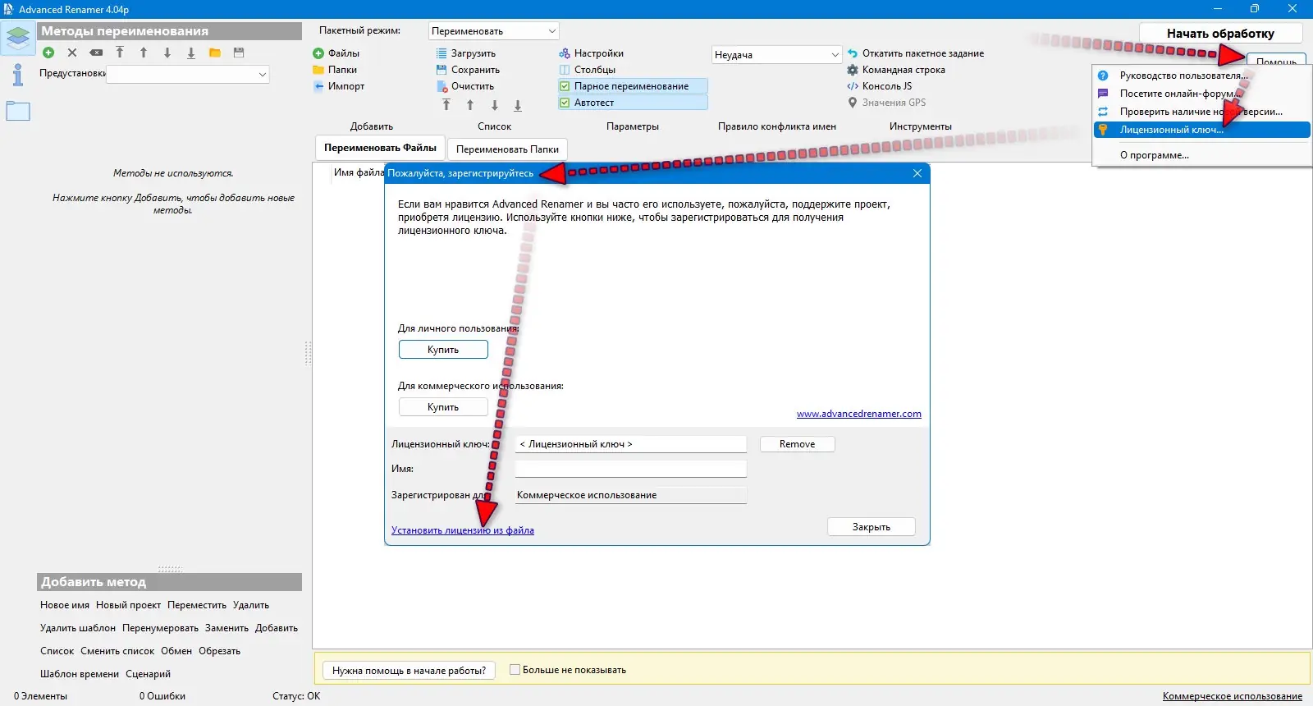Click Купить for commercial use
The width and height of the screenshot is (1313, 706).
click(x=443, y=407)
